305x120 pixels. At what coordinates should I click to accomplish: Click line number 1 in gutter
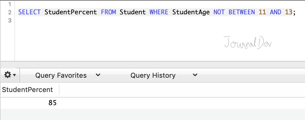click(9, 4)
